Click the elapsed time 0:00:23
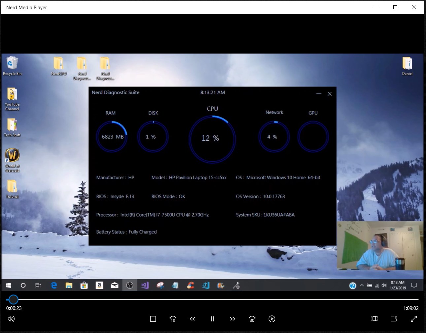This screenshot has width=426, height=333. 14,308
